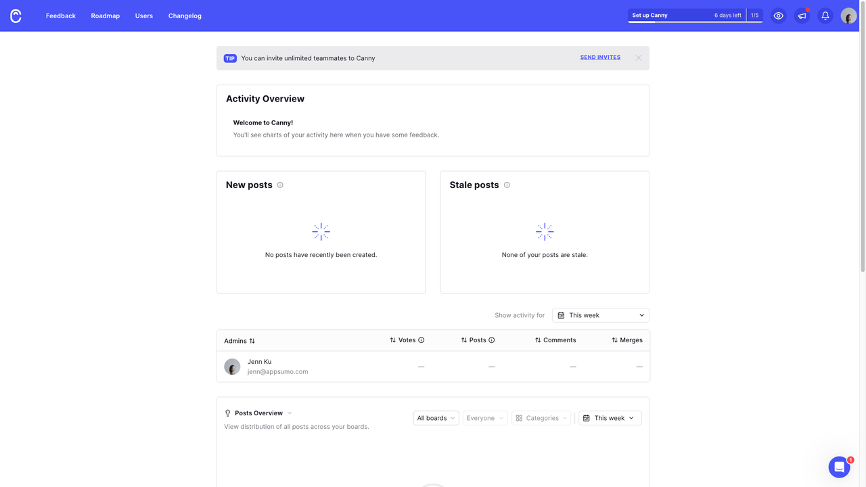Click the Welcome to Canny! text
866x487 pixels.
pos(263,123)
